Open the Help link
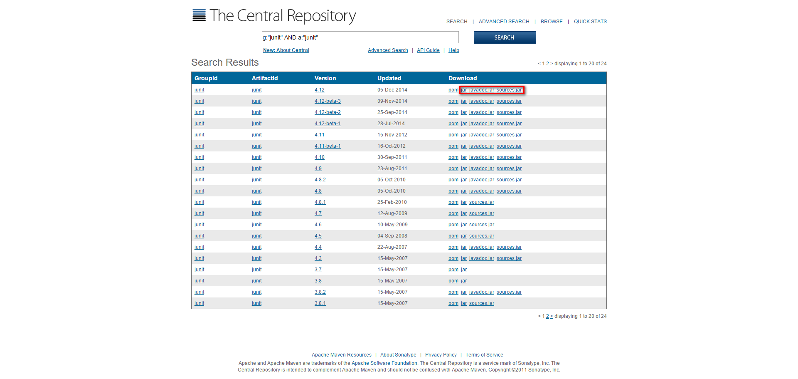 click(454, 50)
